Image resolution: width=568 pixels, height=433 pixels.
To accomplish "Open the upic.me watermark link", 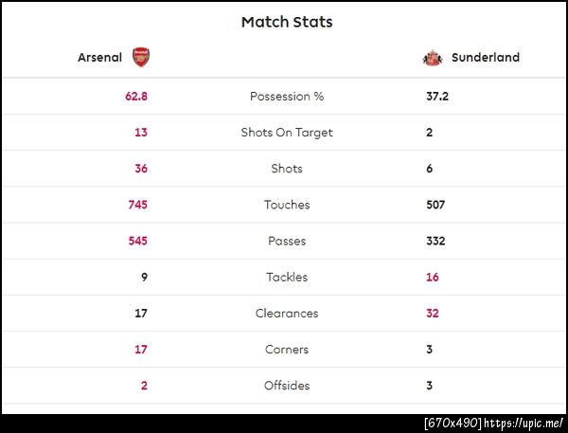I will coord(526,423).
